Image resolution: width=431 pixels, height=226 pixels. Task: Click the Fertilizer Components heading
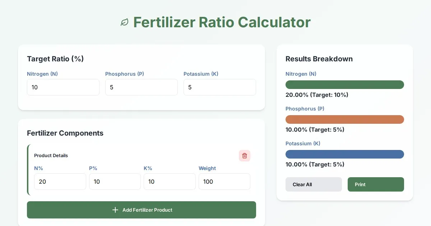point(65,133)
